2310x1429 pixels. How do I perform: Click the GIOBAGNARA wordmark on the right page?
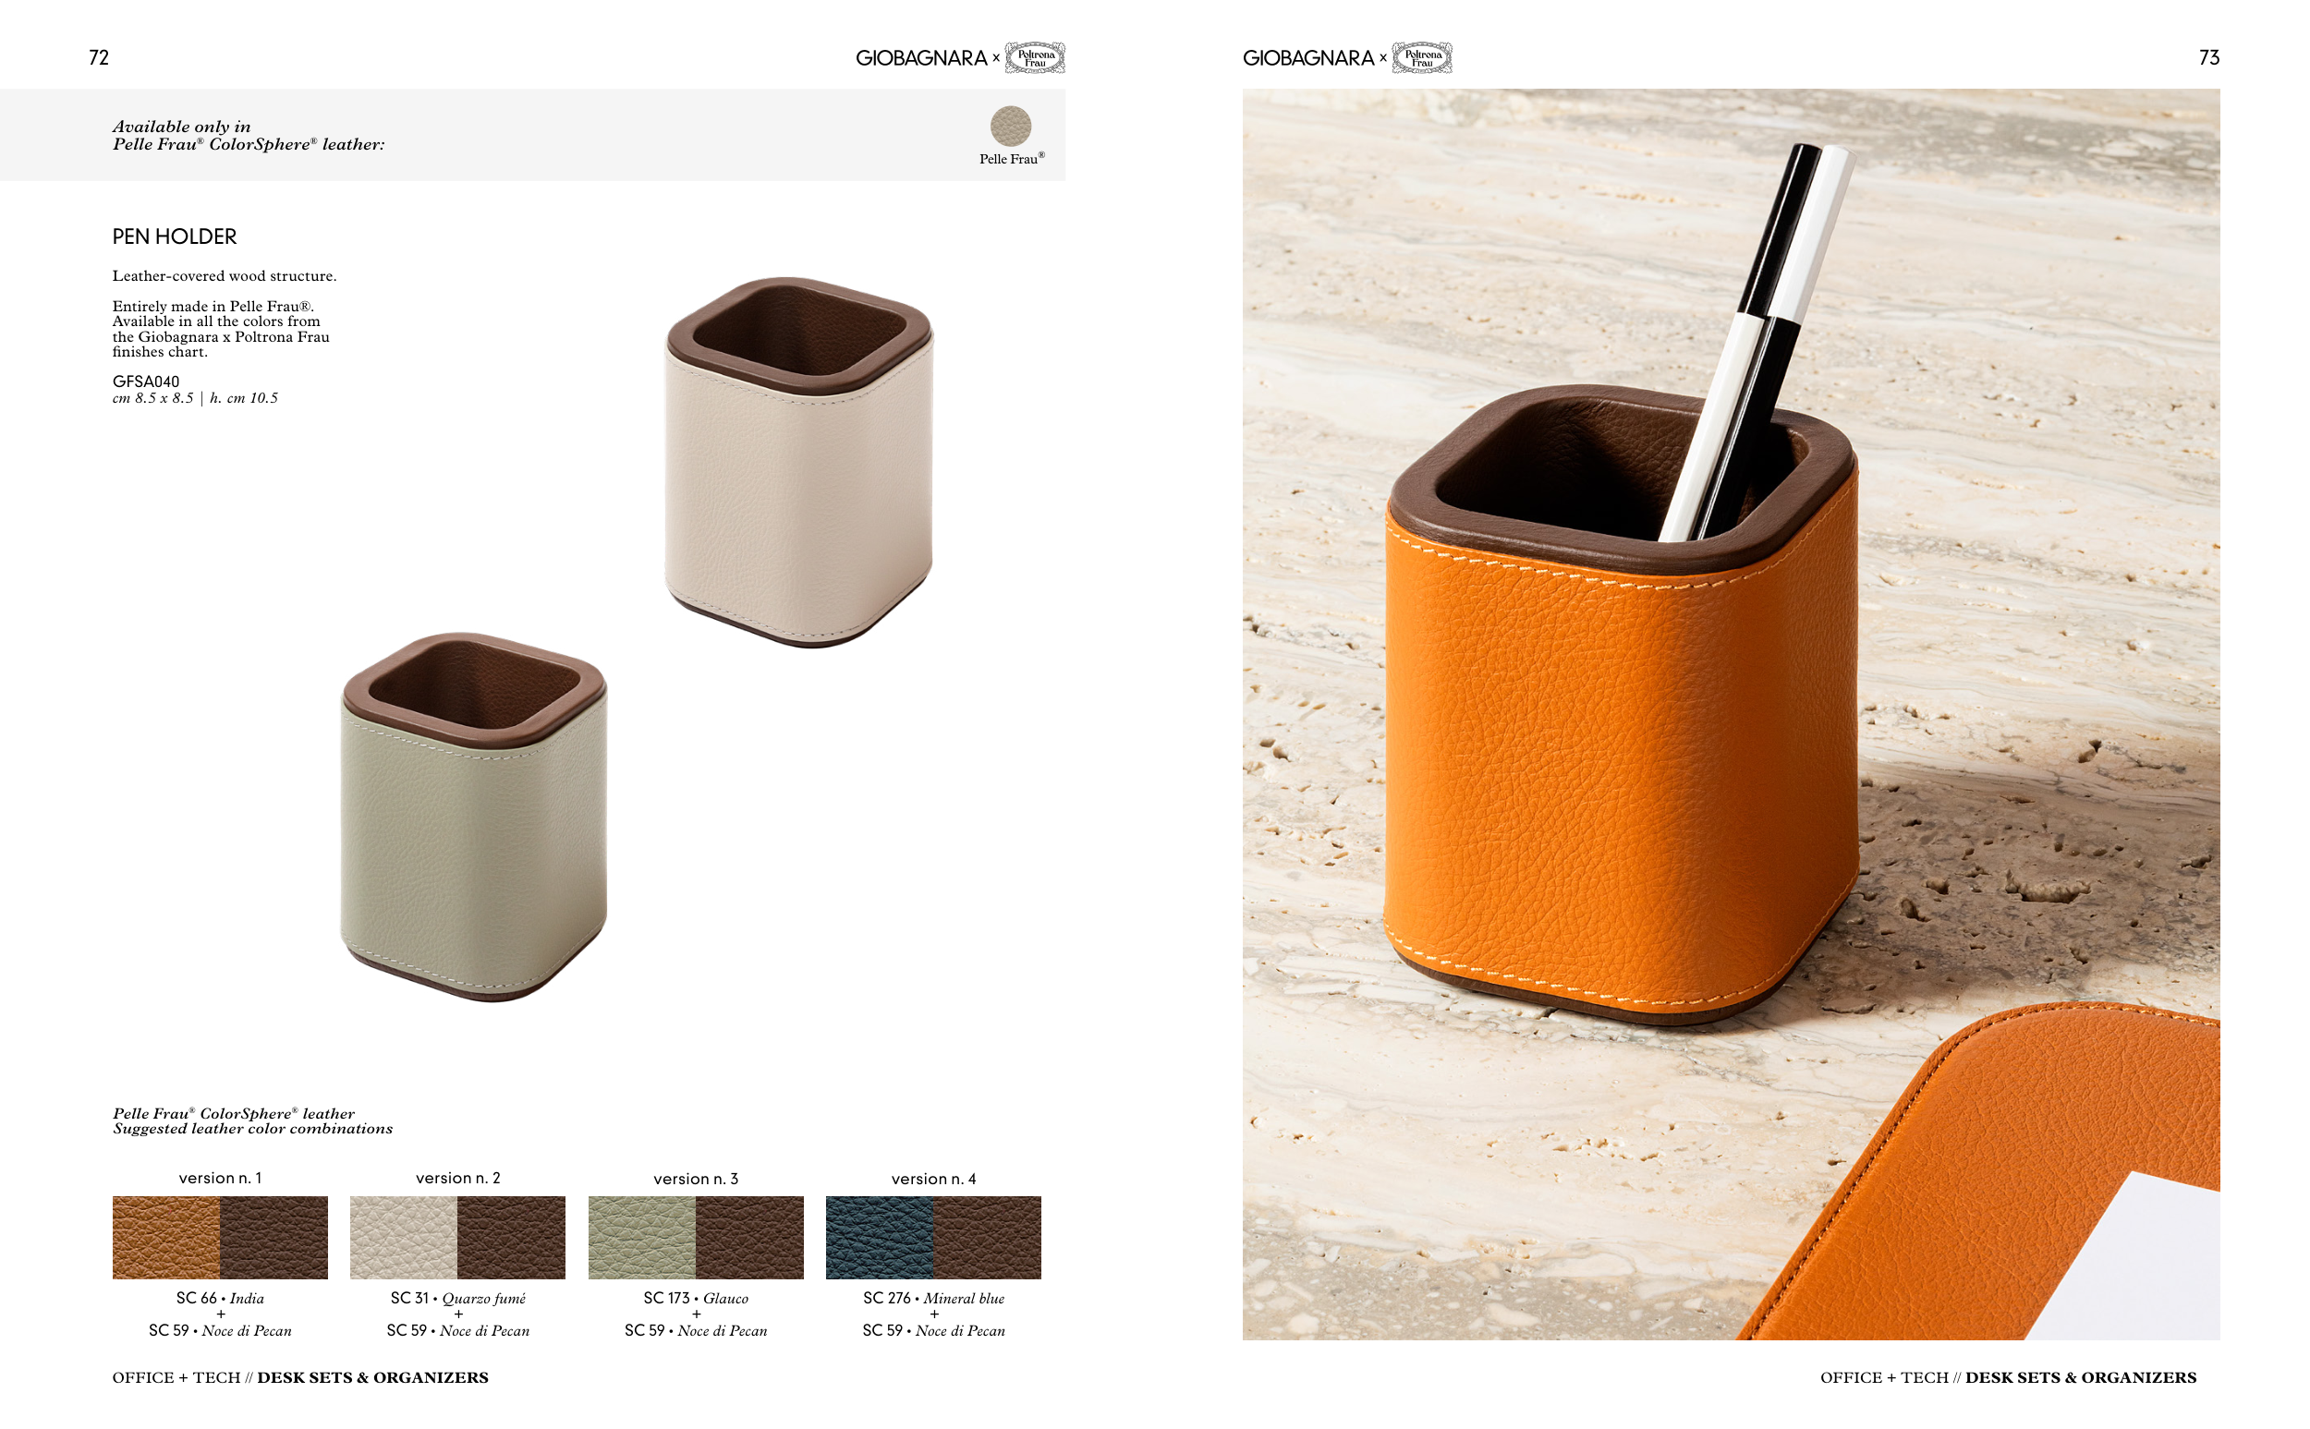tap(1308, 57)
